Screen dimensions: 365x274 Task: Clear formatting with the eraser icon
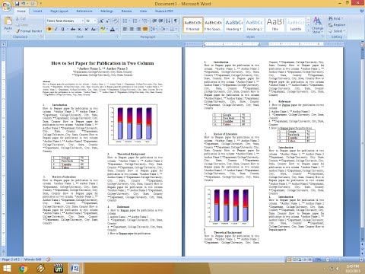[x=116, y=21]
